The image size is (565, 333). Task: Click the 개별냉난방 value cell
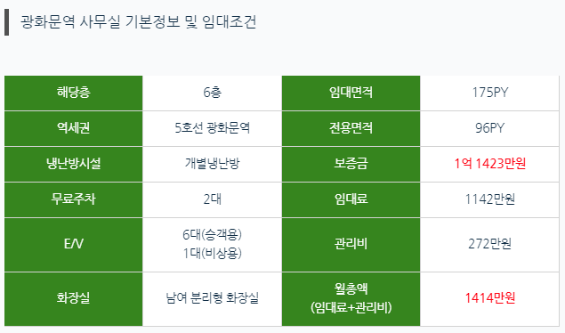[x=213, y=165]
